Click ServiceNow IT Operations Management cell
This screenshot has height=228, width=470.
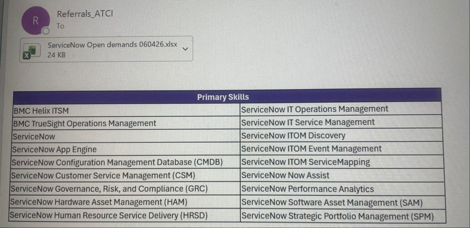tap(341, 109)
